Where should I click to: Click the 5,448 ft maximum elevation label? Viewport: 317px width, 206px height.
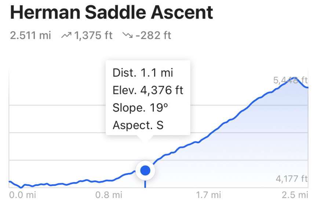click(290, 81)
